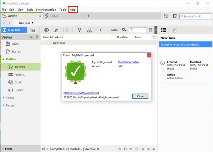
Task: Expand the Recent group
Action: pos(4,105)
